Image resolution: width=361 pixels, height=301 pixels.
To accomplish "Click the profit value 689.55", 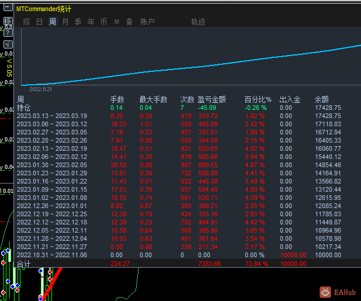I will click(x=208, y=165).
